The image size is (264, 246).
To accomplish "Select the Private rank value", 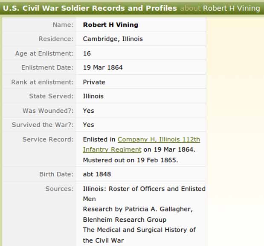I will (x=94, y=82).
